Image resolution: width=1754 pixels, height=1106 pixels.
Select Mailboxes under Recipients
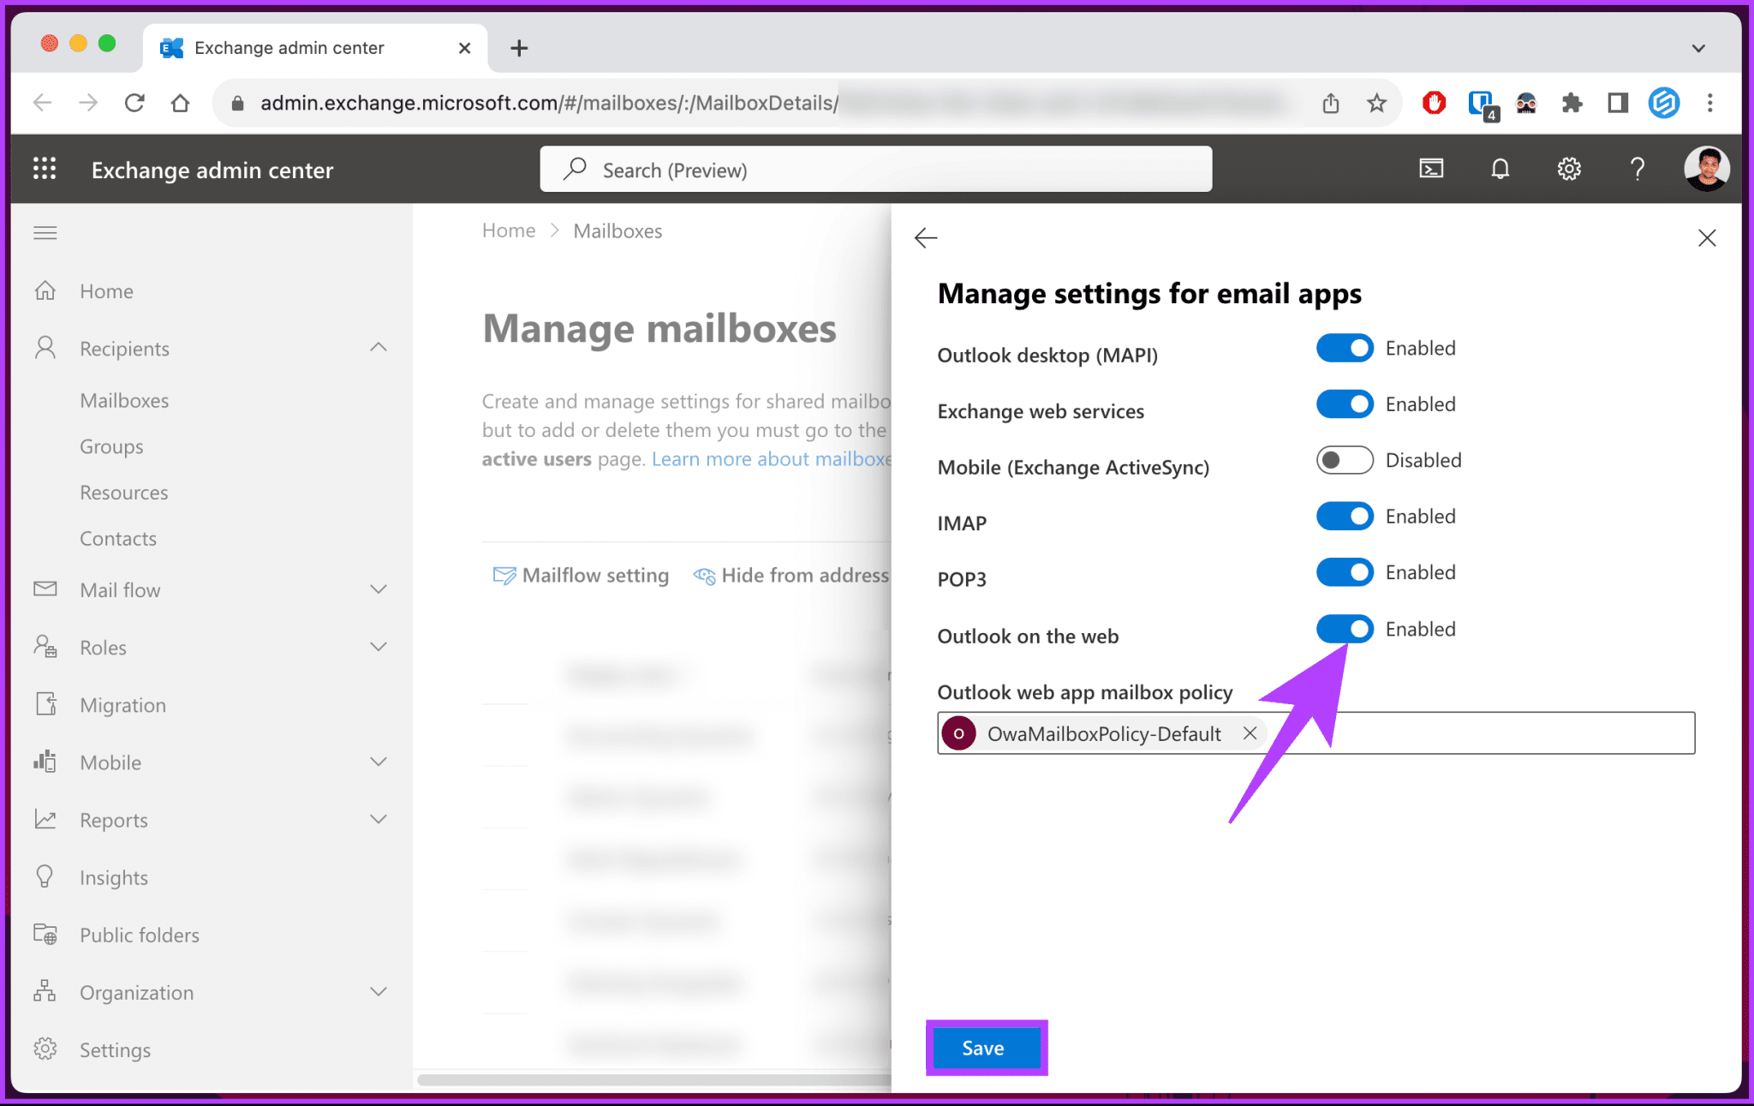coord(124,399)
